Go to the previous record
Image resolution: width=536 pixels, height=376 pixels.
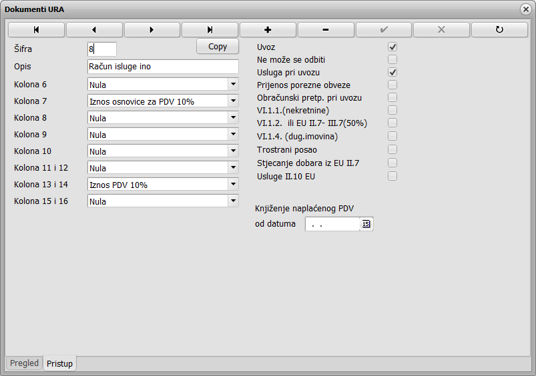pyautogui.click(x=94, y=30)
